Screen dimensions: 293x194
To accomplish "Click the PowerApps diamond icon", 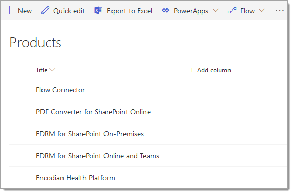I will pyautogui.click(x=165, y=10).
